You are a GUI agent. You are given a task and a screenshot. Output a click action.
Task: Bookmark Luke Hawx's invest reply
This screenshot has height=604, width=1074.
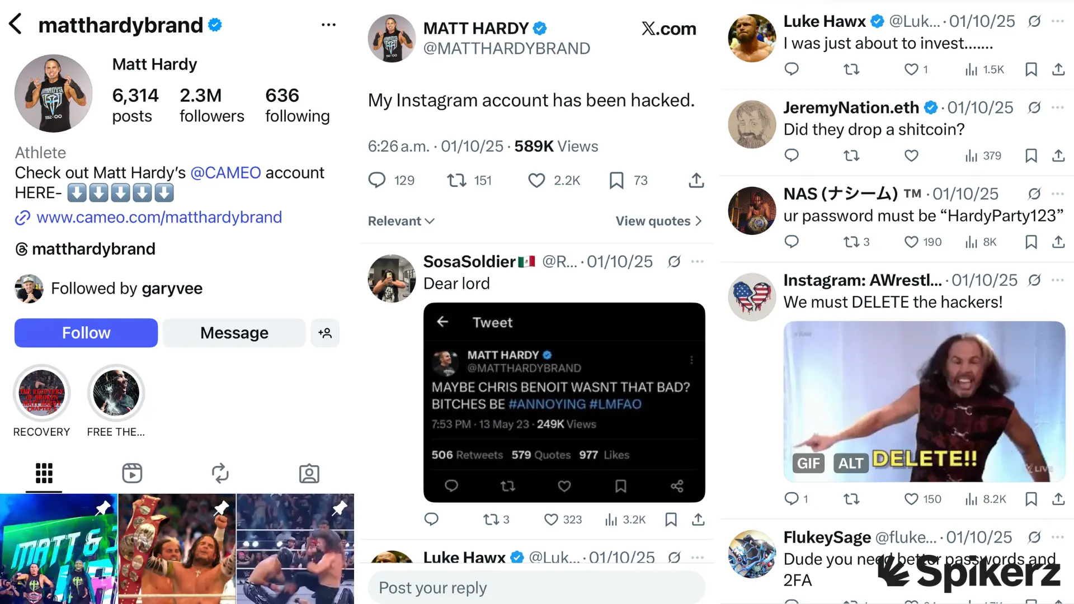(x=1031, y=69)
